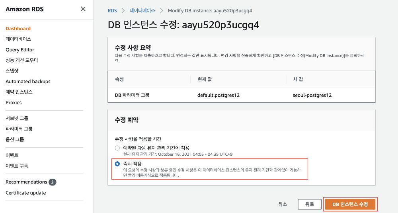Go to Automated backups

(28, 81)
